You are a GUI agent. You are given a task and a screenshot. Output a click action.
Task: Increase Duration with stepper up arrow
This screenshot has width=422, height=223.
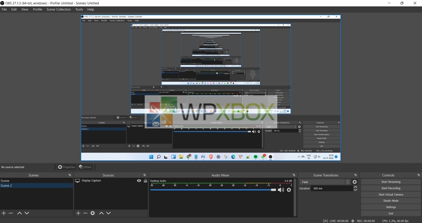(355, 187)
